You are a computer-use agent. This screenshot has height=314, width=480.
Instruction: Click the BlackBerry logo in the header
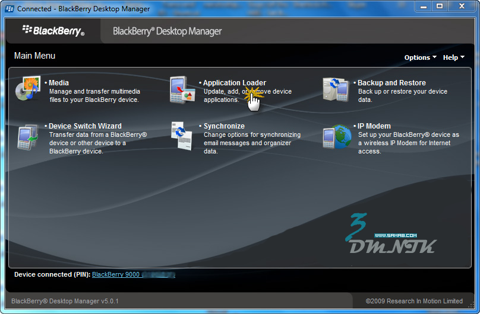pyautogui.click(x=53, y=30)
